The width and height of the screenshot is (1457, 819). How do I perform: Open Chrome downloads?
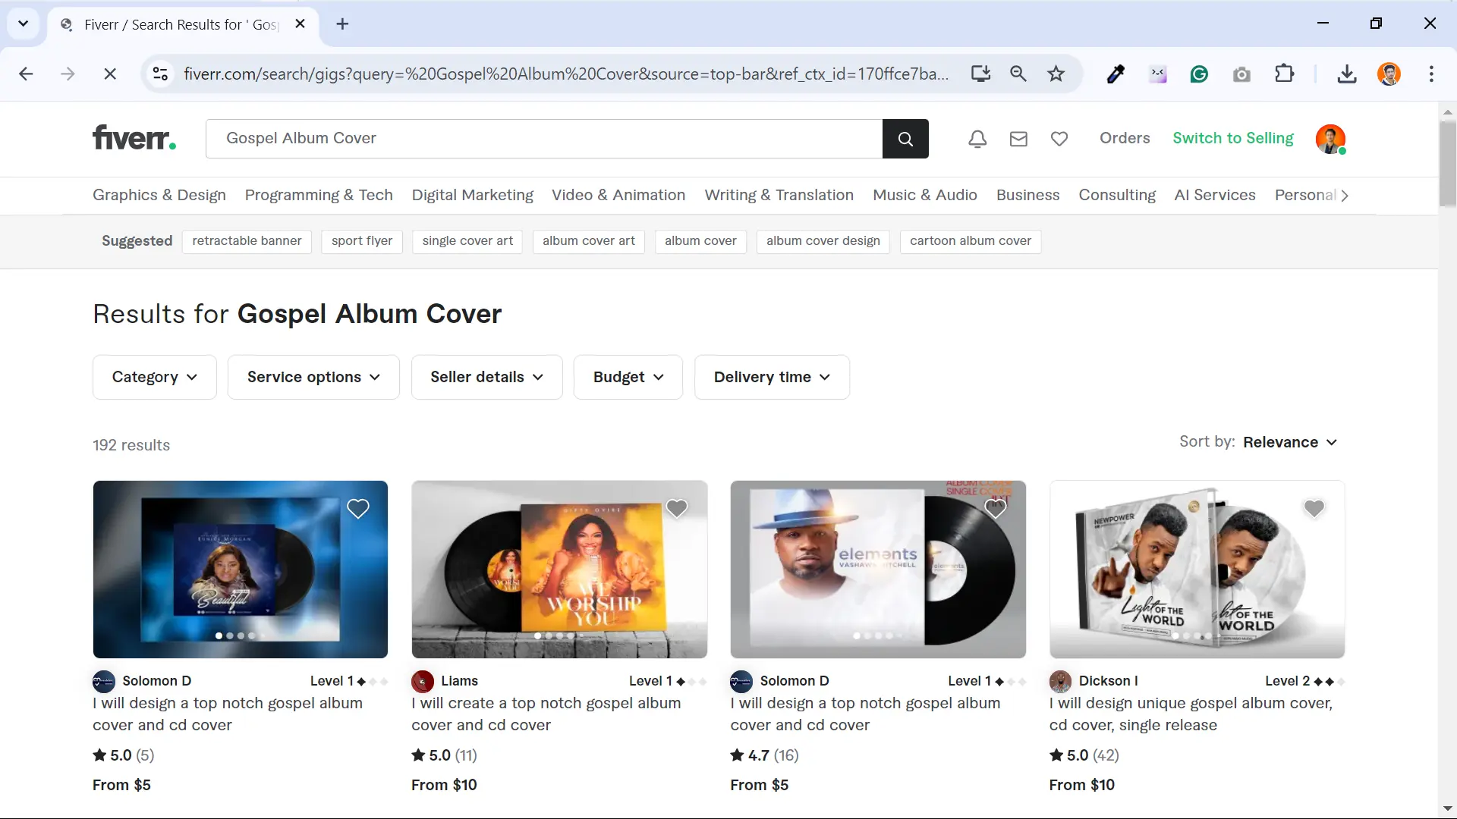point(1347,74)
